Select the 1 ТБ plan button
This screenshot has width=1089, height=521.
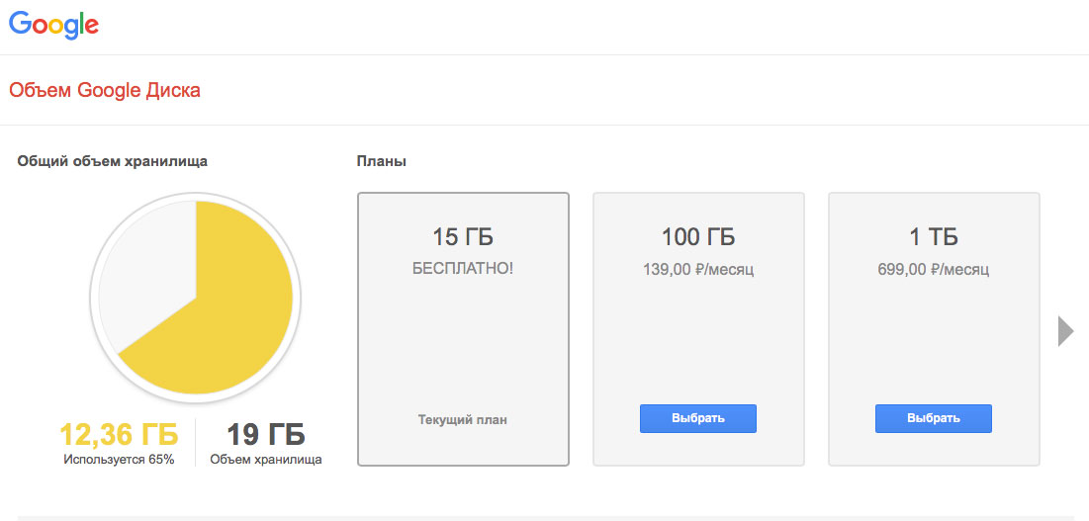934,418
